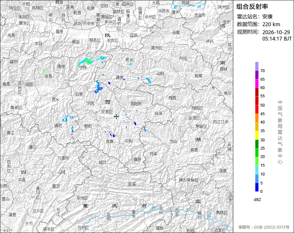Click the 巫溪 county label
Image resolution: width=294 pixels, height=233 pixels.
pos(132,184)
